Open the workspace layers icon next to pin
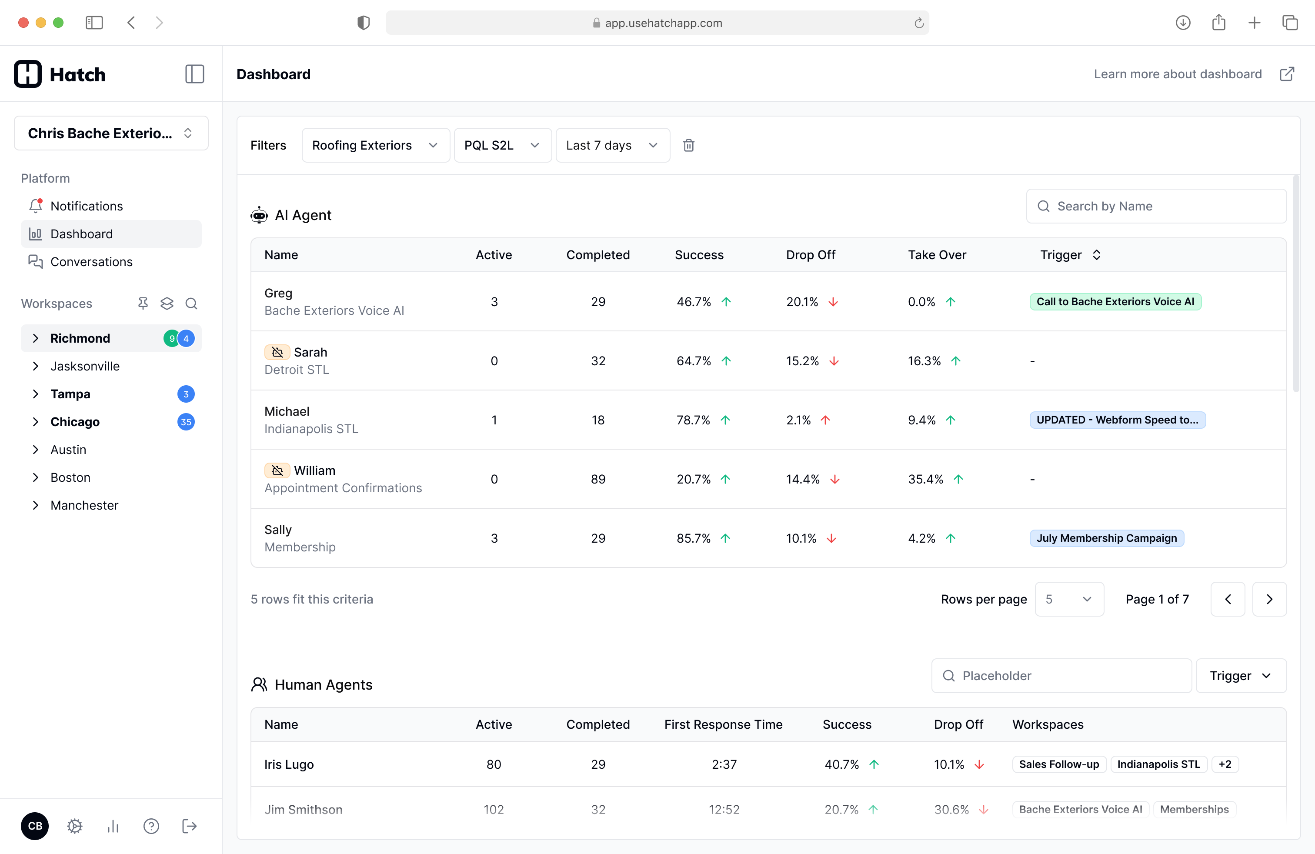 [x=167, y=303]
